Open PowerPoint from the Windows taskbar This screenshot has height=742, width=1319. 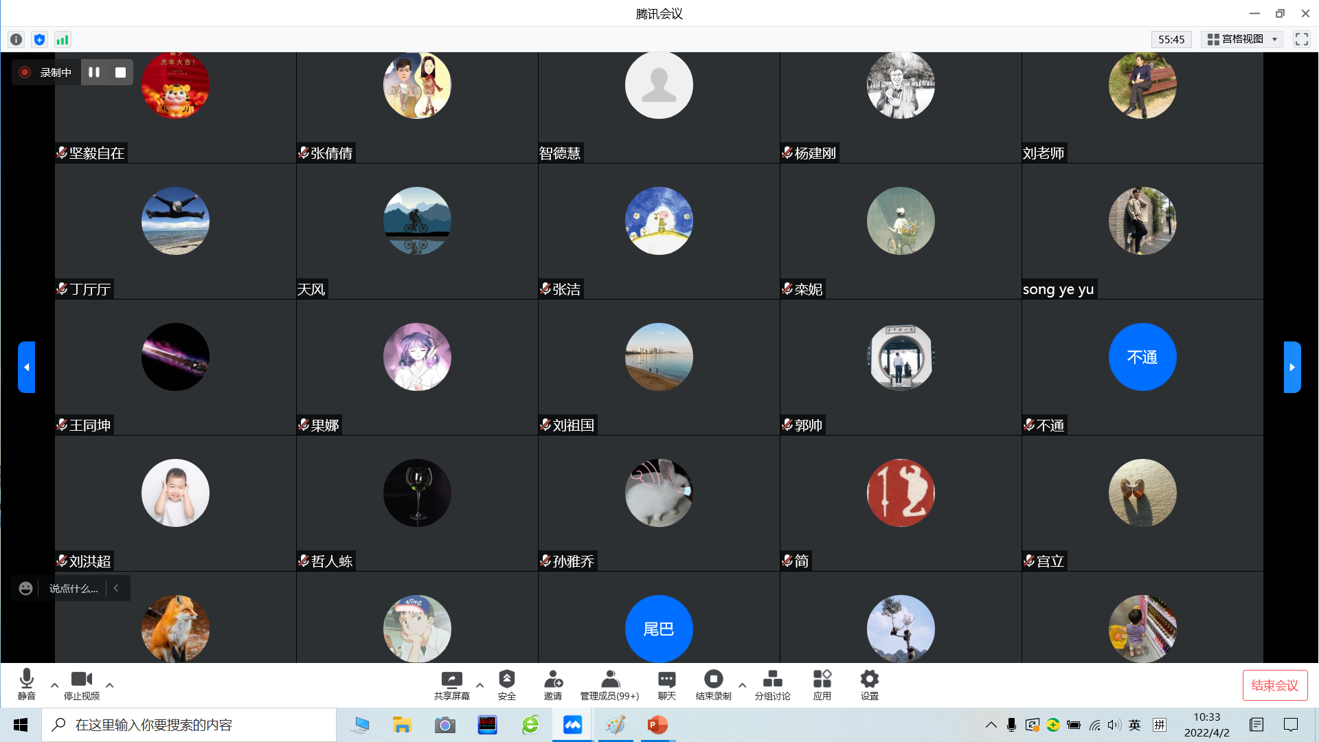coord(657,725)
